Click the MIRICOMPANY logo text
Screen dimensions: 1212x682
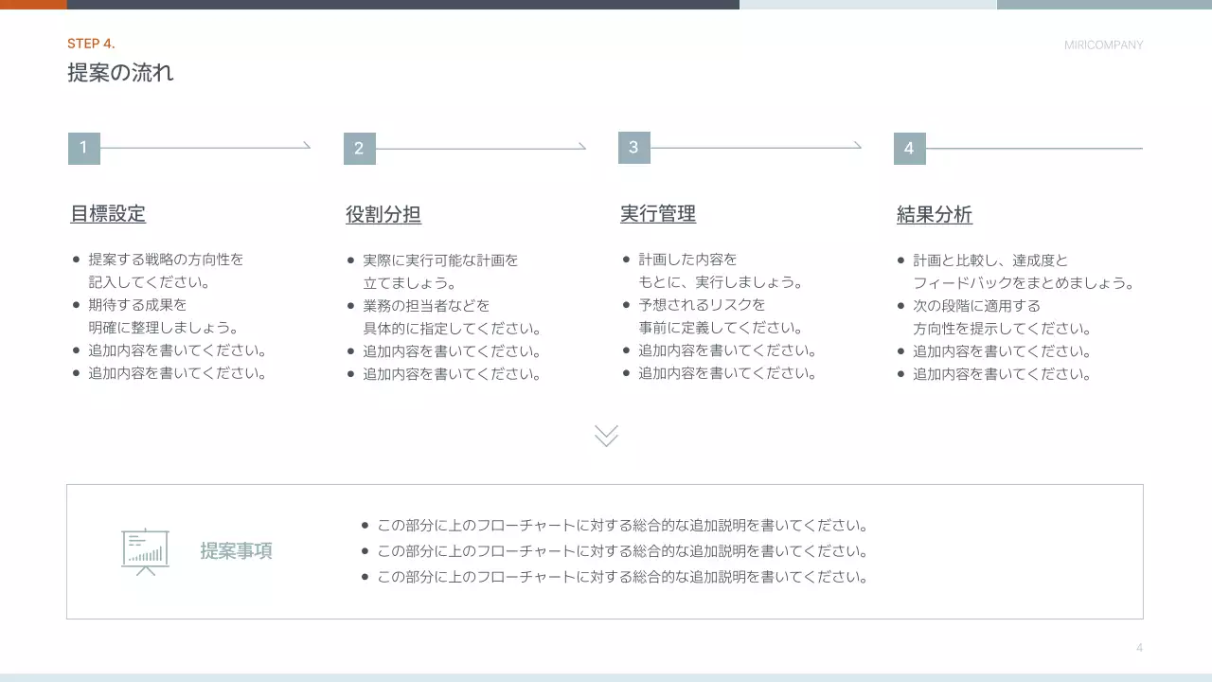click(x=1104, y=45)
